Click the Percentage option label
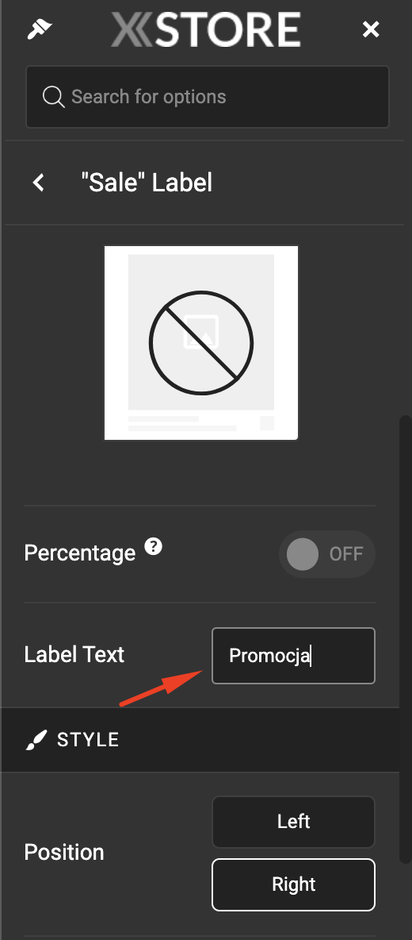This screenshot has height=940, width=412. pyautogui.click(x=80, y=553)
